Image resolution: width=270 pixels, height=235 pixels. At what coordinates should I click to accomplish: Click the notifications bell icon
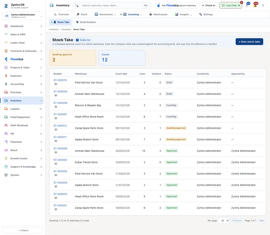255,5
